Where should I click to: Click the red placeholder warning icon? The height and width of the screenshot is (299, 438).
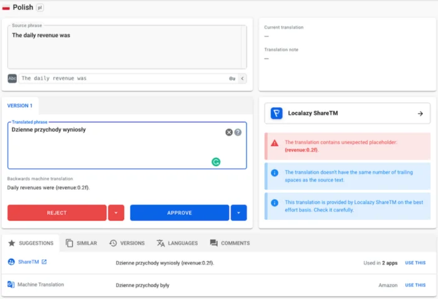pos(275,143)
